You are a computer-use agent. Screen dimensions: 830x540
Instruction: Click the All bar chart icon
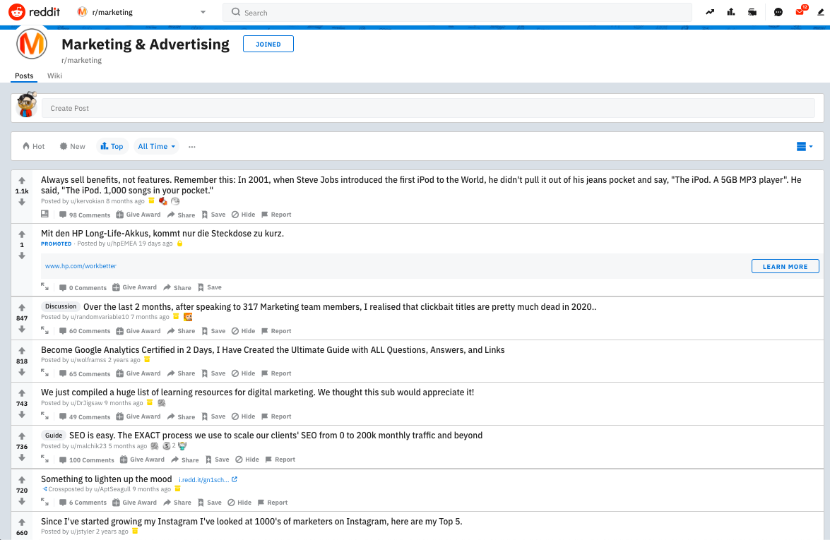click(x=731, y=12)
